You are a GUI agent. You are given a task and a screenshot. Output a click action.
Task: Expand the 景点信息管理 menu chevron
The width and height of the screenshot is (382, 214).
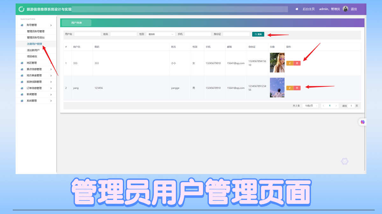[51, 69]
